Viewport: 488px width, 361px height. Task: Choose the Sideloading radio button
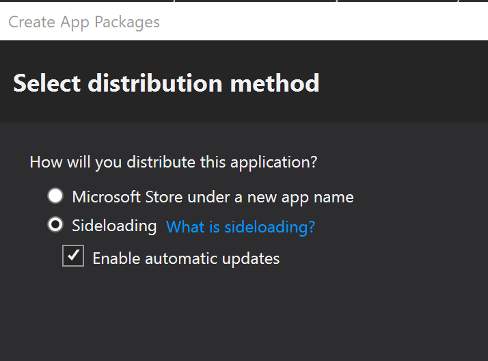(x=55, y=225)
